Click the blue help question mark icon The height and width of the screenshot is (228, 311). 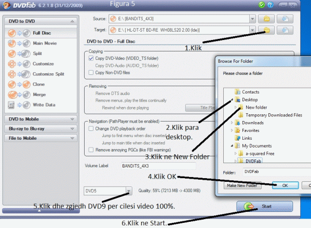(x=271, y=5)
